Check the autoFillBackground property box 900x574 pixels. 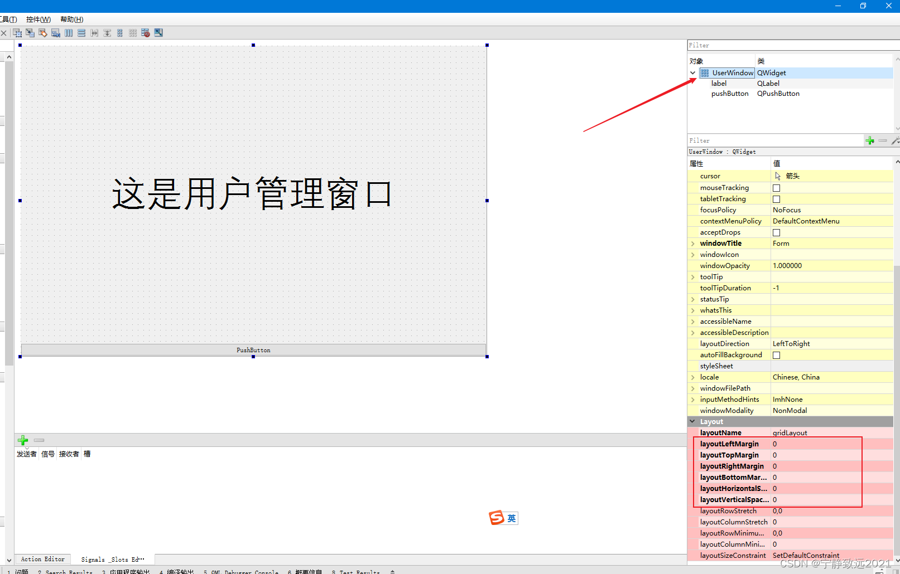[x=776, y=355]
